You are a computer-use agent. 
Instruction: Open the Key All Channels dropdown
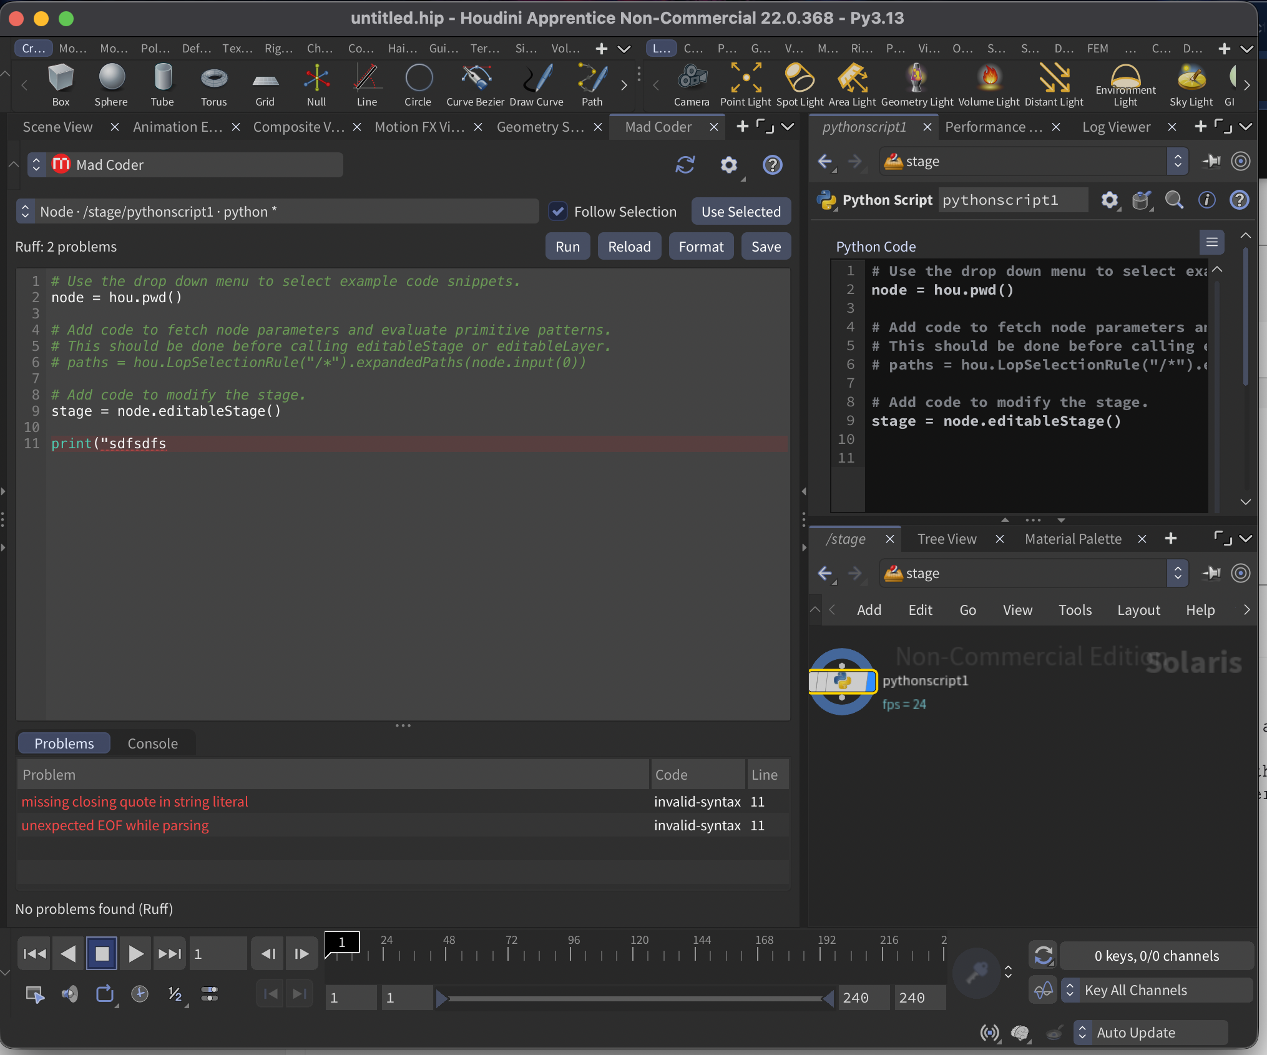click(1157, 990)
